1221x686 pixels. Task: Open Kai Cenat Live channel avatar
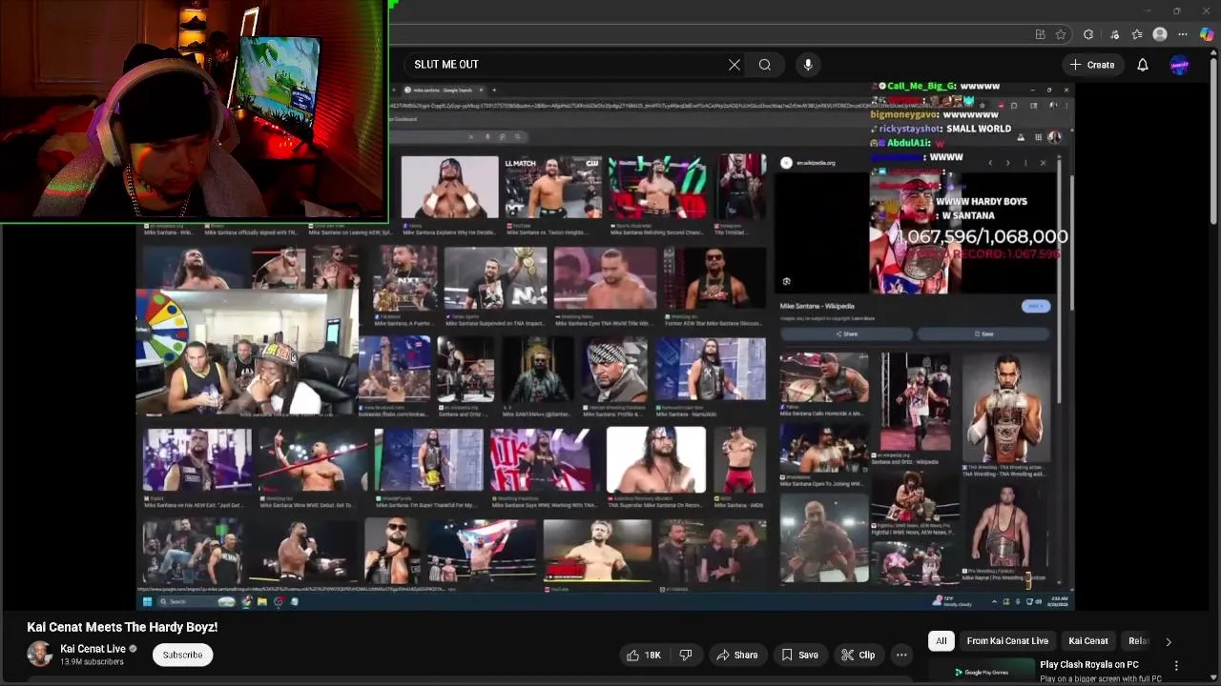click(x=39, y=654)
